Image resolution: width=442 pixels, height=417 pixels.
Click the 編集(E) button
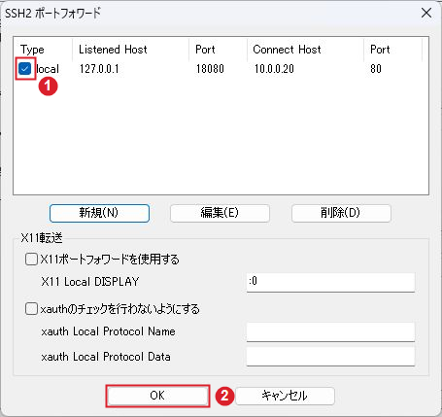click(220, 213)
